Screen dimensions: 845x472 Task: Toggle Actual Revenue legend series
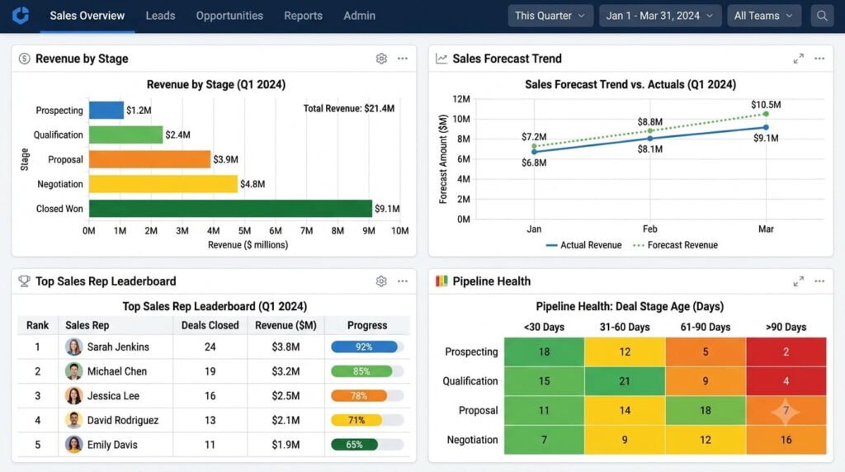tap(583, 245)
